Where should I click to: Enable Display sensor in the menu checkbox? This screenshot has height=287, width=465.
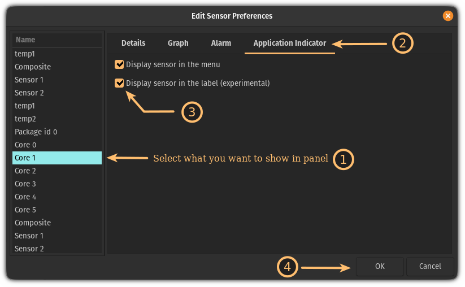[119, 64]
